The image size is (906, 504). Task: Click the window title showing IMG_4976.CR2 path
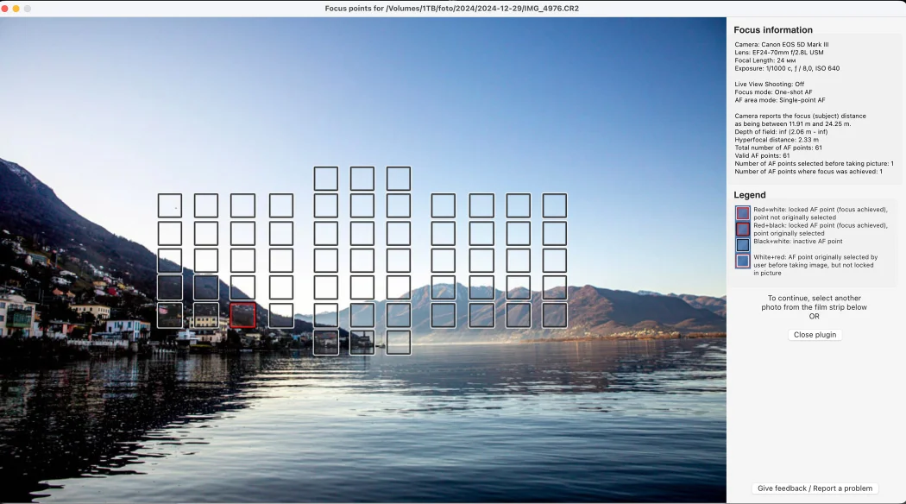point(452,8)
